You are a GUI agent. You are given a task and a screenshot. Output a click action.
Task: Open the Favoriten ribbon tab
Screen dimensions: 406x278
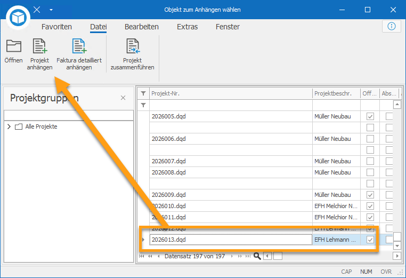(56, 27)
